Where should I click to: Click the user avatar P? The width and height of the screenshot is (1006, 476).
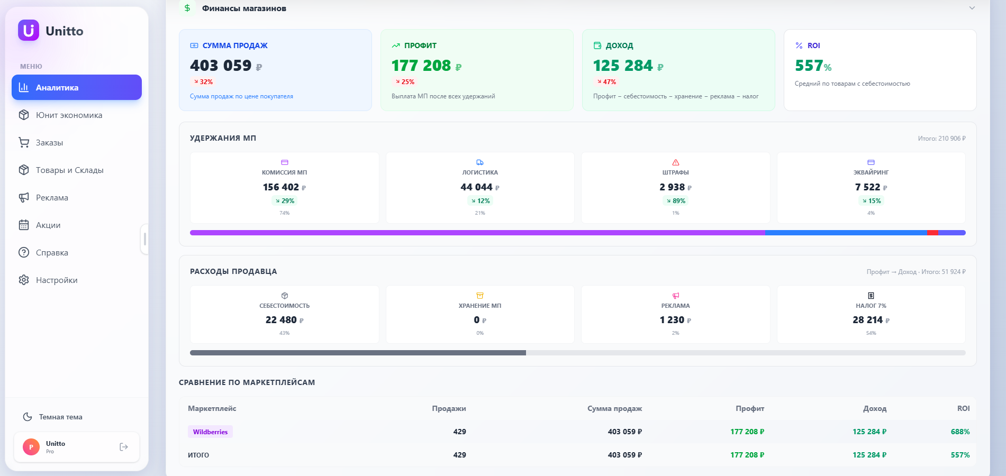(31, 447)
